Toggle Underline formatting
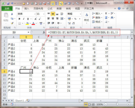Viewport: 135px width, 108px height. tap(28, 19)
